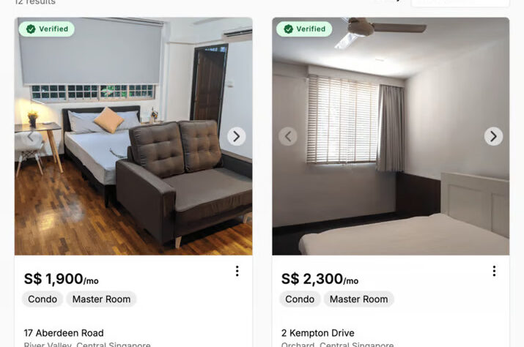Select Condo tag on 2 Kempton Drive card

click(x=300, y=299)
